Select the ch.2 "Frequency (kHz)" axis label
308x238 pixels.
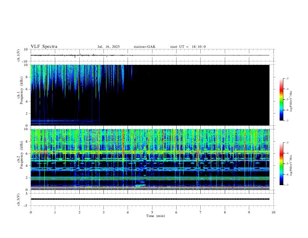[x=22, y=155]
